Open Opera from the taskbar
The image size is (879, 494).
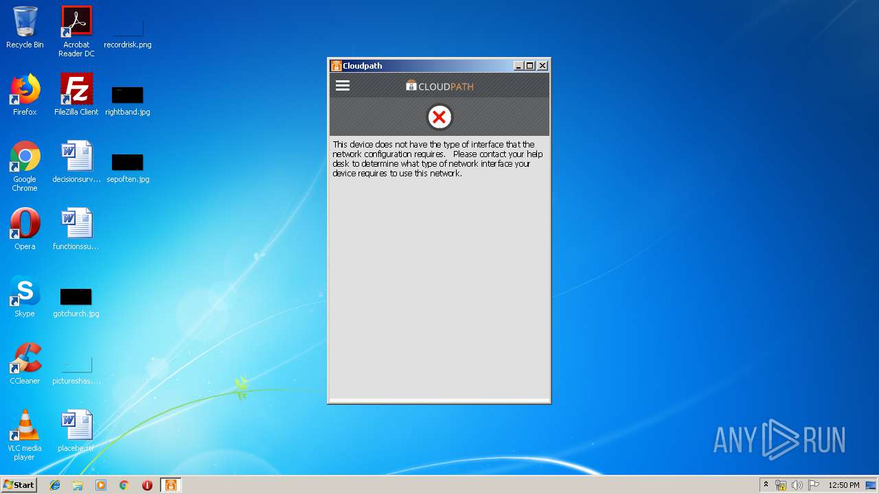coord(147,485)
